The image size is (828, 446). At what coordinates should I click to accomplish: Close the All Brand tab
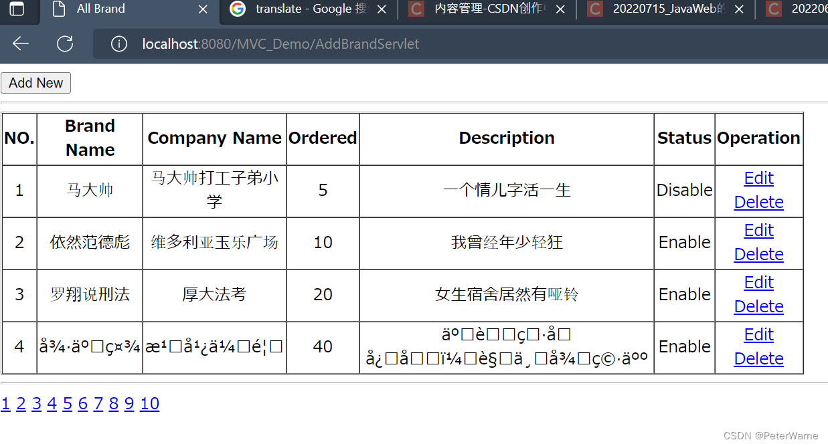pyautogui.click(x=203, y=9)
